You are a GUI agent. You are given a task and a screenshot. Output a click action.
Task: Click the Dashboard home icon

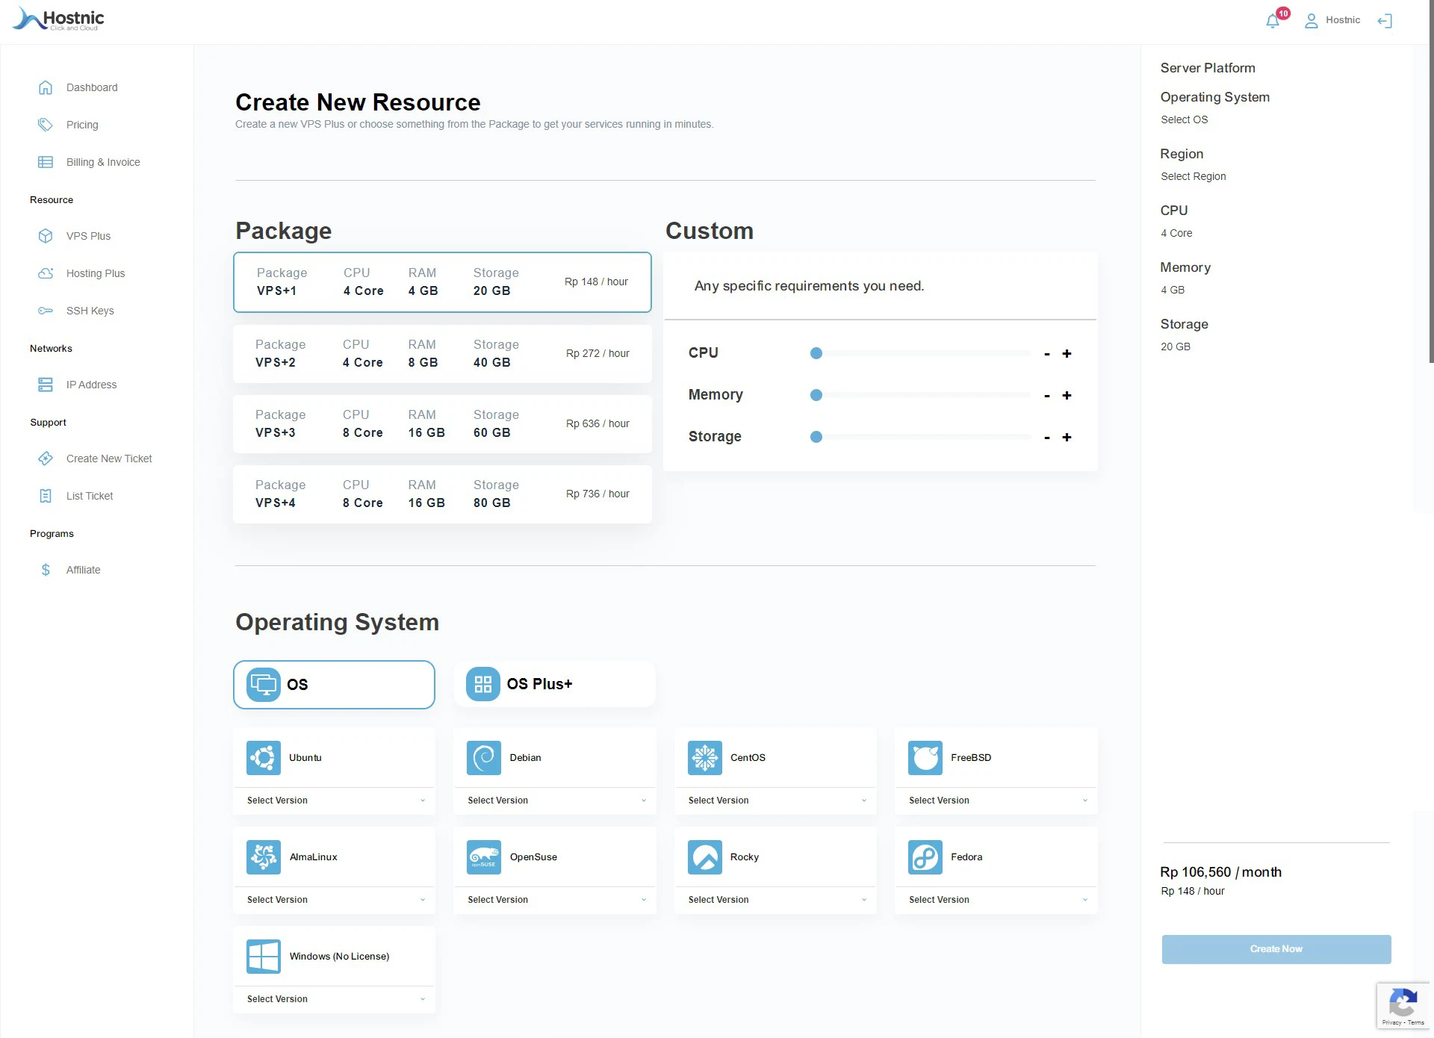point(46,87)
